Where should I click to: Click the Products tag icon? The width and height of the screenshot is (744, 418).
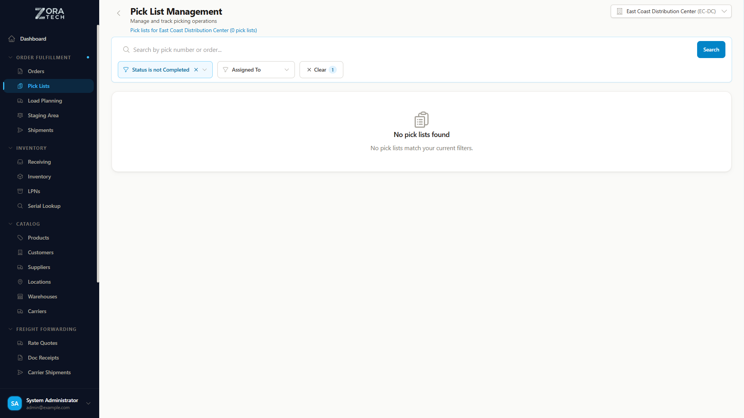coord(20,238)
